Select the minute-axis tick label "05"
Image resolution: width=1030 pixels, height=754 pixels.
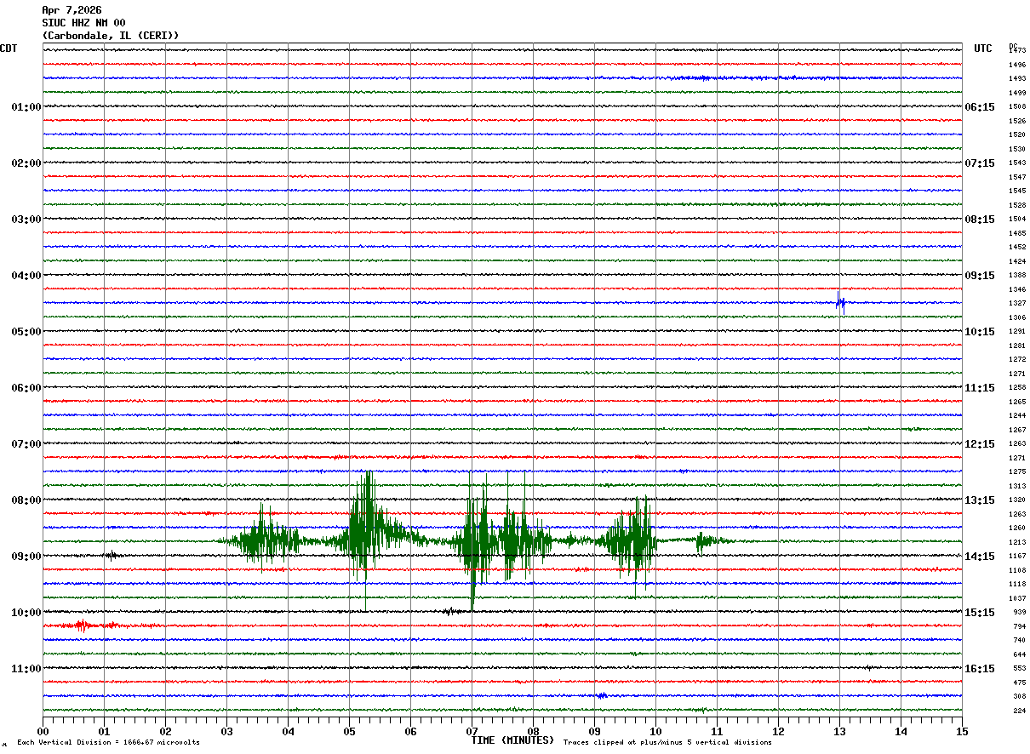[350, 731]
